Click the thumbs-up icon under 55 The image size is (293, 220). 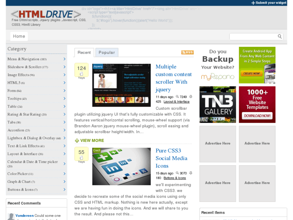(81, 158)
